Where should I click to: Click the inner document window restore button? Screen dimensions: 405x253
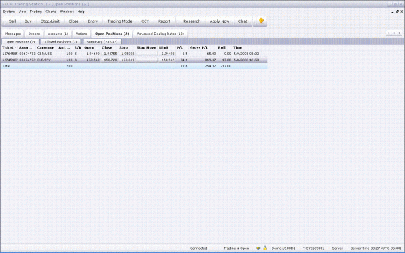397,12
